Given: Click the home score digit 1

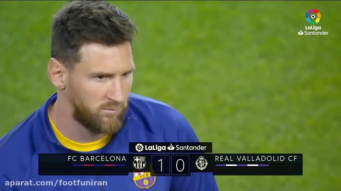Looking at the screenshot, I should coord(161,165).
